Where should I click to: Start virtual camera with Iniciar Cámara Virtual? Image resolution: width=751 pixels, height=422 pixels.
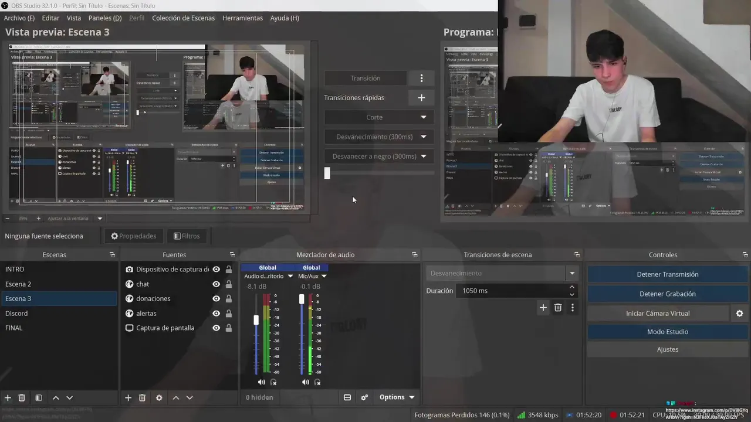pos(658,314)
